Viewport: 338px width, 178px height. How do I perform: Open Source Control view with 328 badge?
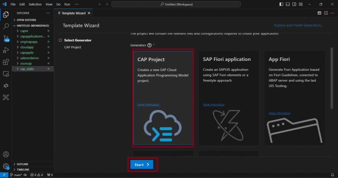pos(6,38)
